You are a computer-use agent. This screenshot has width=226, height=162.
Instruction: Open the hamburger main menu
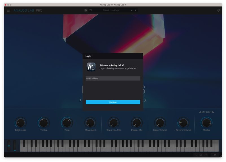(x=8, y=10)
